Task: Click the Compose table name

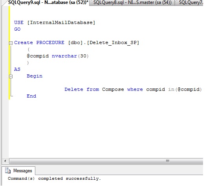Action: pyautogui.click(x=113, y=90)
